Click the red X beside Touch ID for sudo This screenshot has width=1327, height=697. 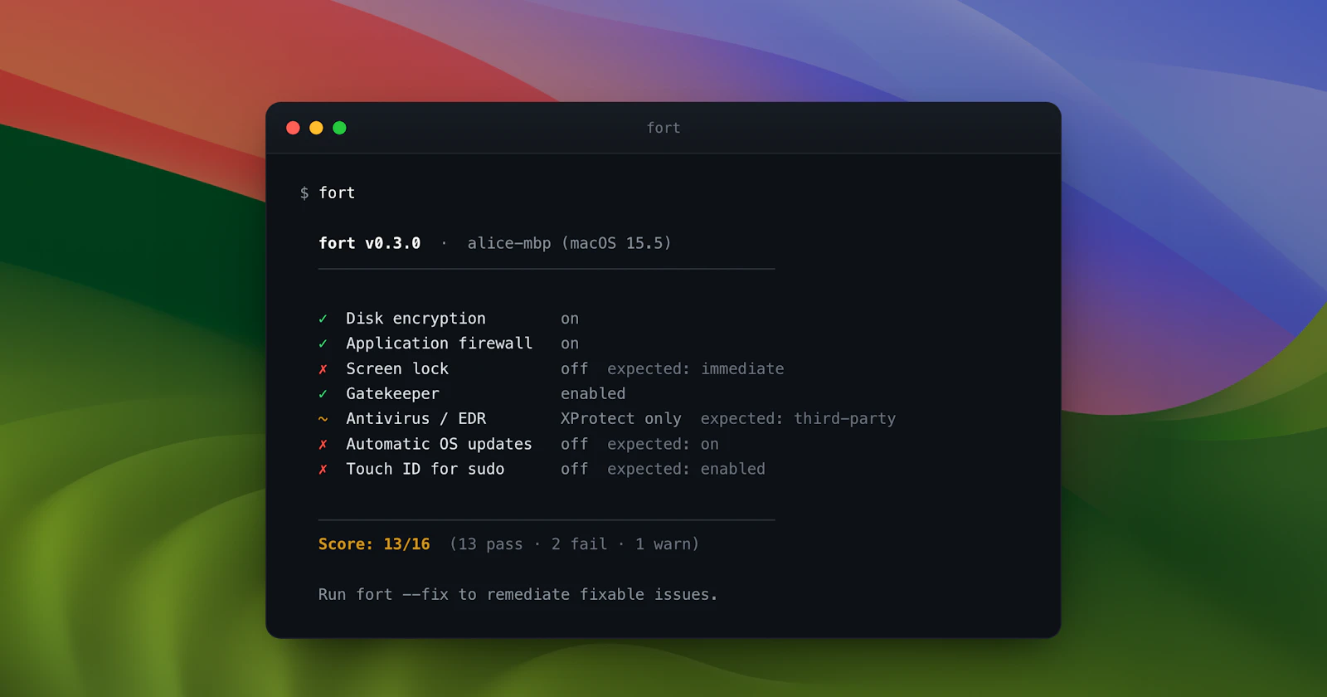coord(323,470)
